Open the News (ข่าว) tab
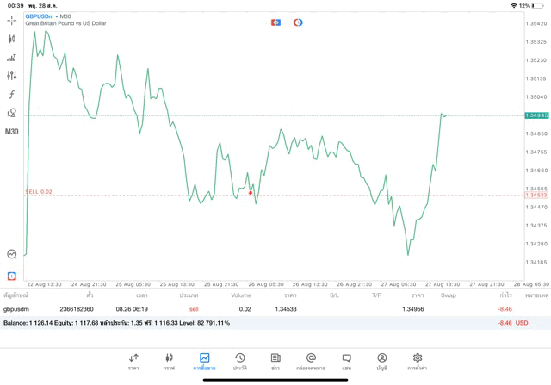The height and width of the screenshot is (385, 551). 275,361
